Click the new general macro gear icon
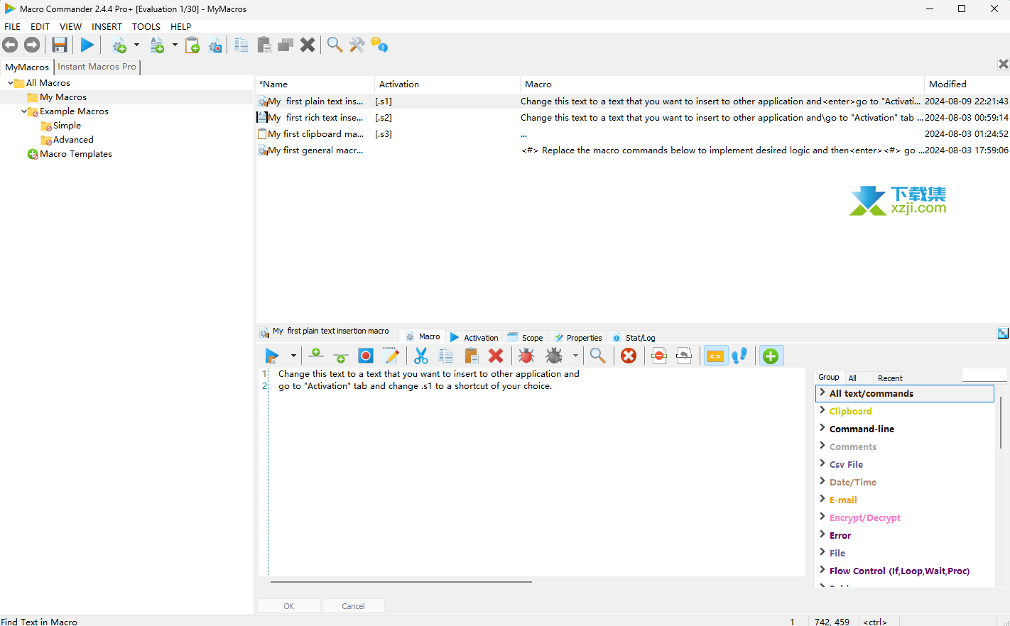 point(119,45)
